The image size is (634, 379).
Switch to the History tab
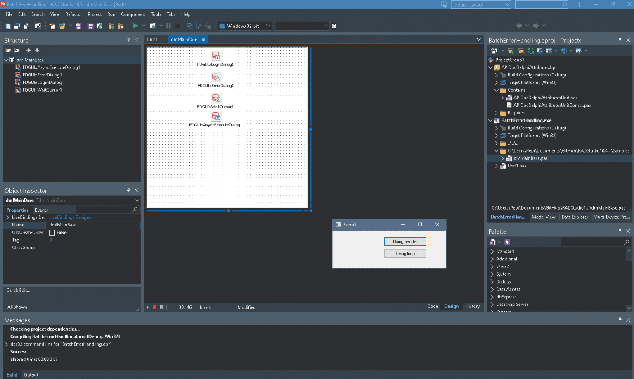click(x=472, y=306)
